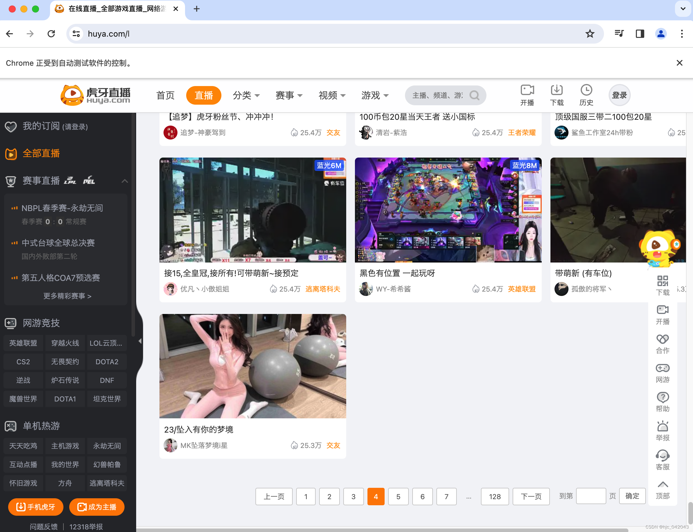This screenshot has height=532, width=693.
Task: Bookmark this page with the star icon
Action: coord(590,33)
